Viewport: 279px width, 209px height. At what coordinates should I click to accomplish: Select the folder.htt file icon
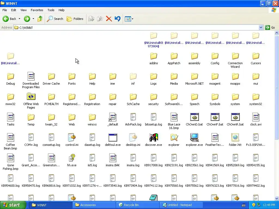coord(235,137)
